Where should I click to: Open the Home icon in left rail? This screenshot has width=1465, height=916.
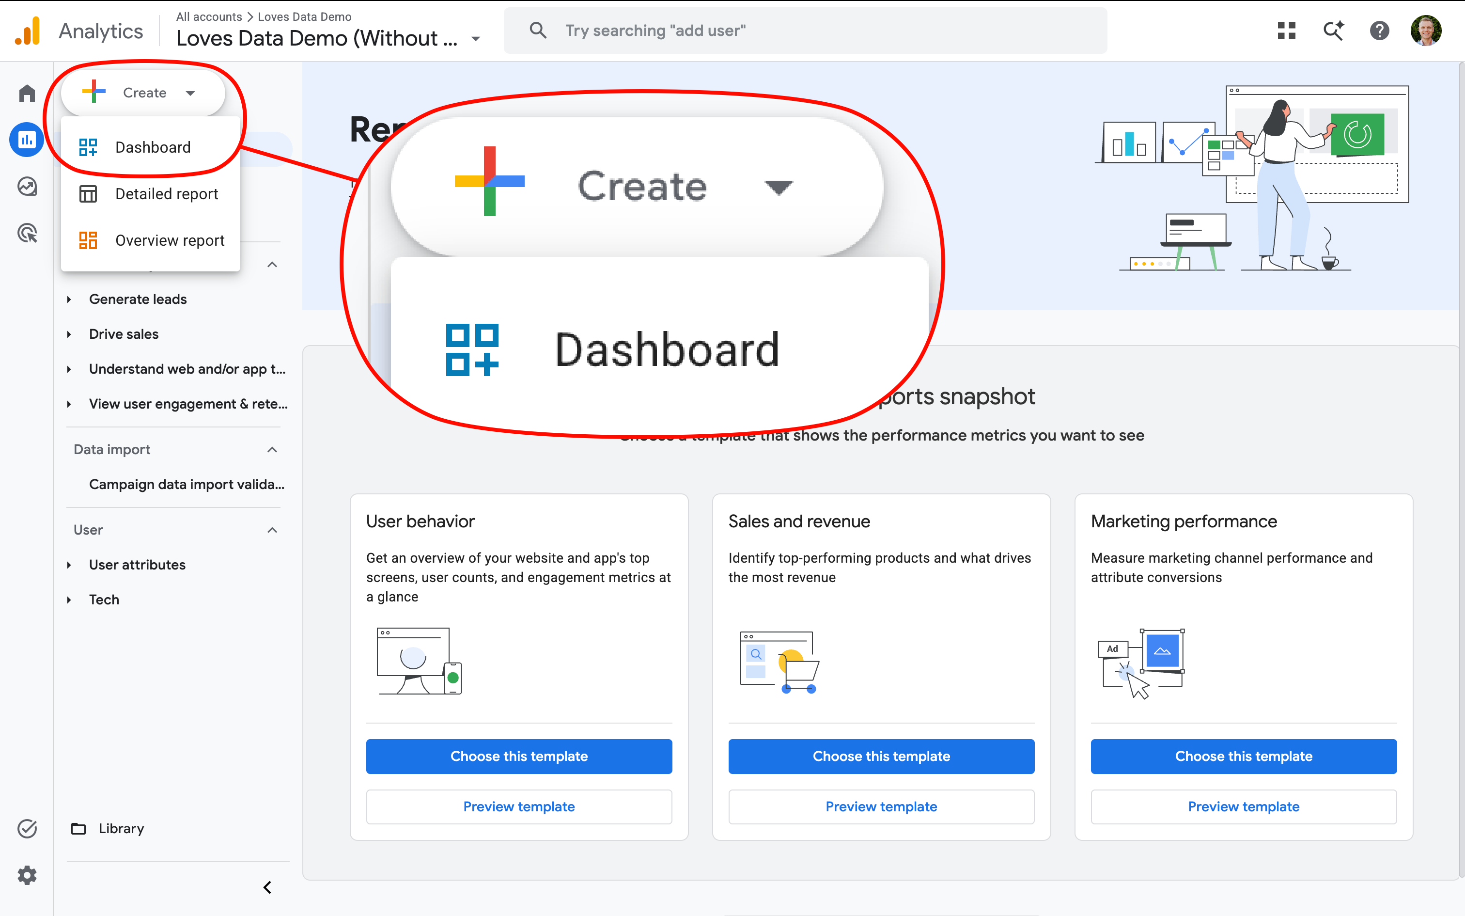point(27,93)
